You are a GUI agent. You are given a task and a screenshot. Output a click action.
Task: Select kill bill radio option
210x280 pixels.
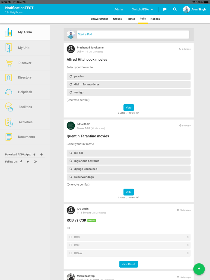click(71, 153)
